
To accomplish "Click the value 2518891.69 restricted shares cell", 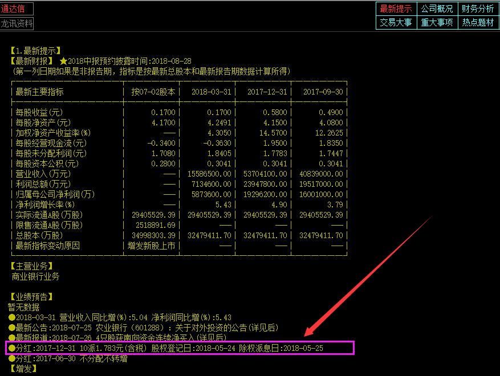I will (x=156, y=225).
